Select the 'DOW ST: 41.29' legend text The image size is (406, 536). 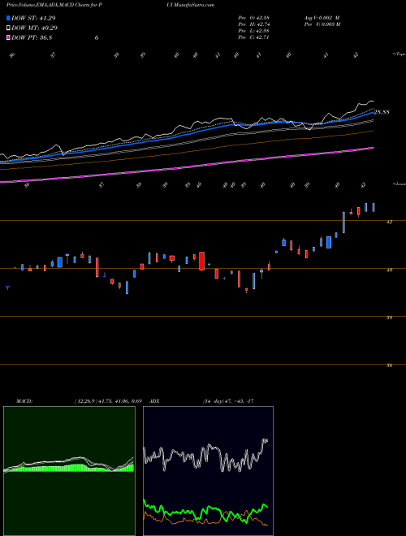coord(33,18)
